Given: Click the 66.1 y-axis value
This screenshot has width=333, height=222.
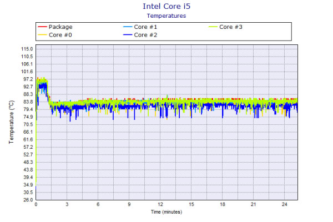Looking at the screenshot, I should [28, 132].
